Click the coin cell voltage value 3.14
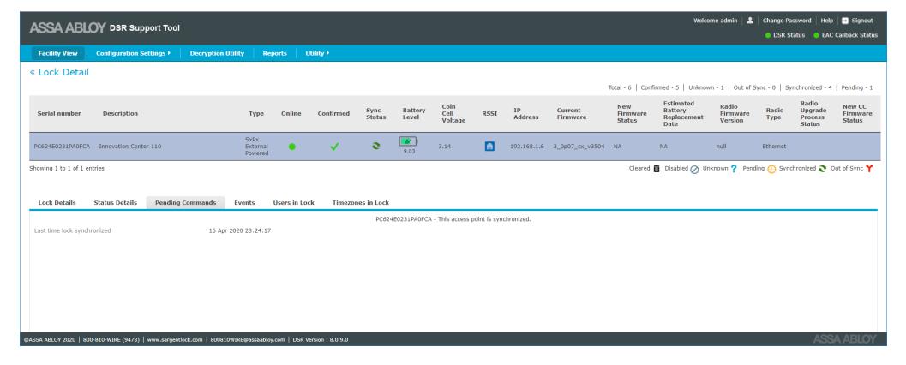The image size is (906, 365). [x=444, y=147]
